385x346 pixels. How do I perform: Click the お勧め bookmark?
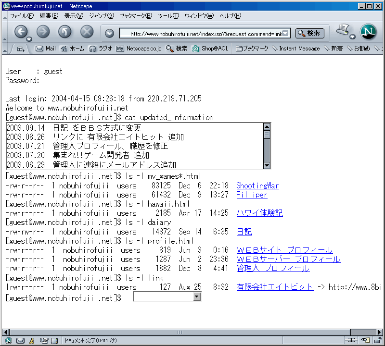(358, 49)
